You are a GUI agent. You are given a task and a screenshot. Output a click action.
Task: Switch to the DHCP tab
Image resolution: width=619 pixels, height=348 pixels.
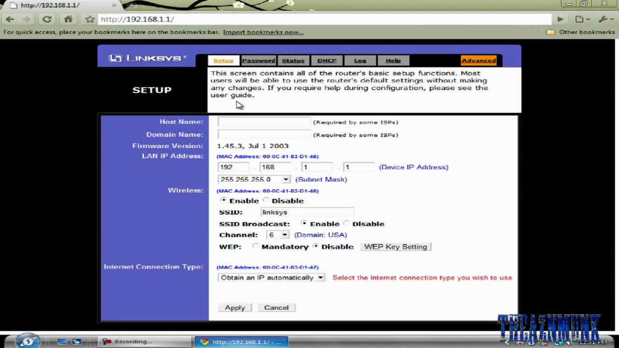(x=327, y=60)
